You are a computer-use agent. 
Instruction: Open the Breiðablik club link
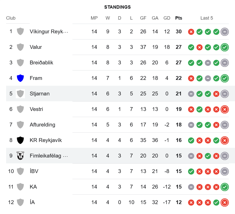[x=41, y=63]
